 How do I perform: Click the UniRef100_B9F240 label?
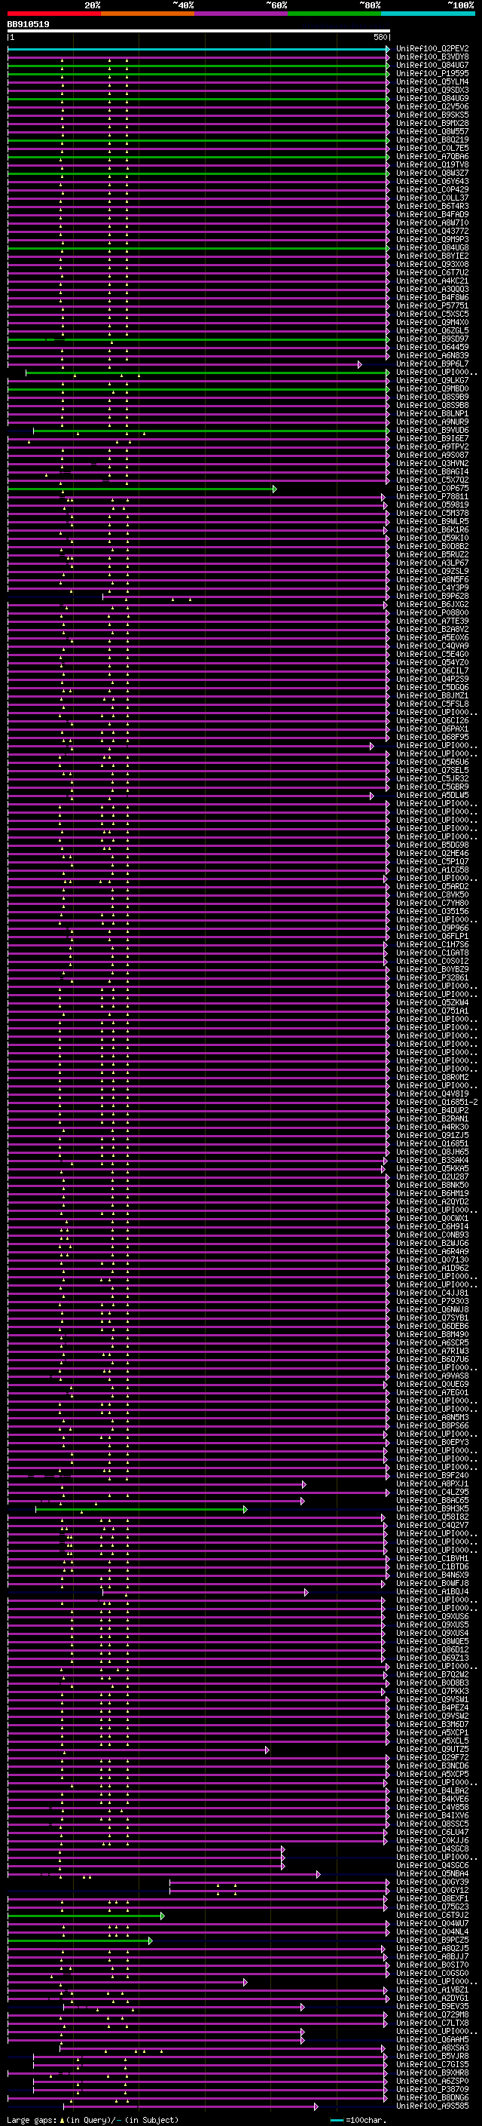click(x=432, y=1476)
